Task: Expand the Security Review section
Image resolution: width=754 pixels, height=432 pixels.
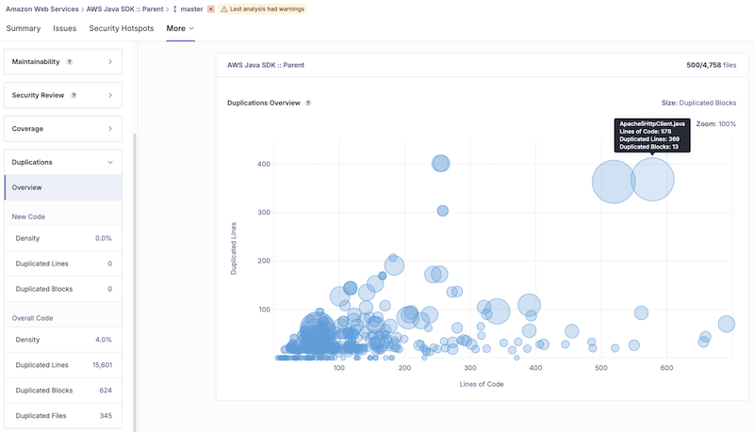Action: [109, 95]
